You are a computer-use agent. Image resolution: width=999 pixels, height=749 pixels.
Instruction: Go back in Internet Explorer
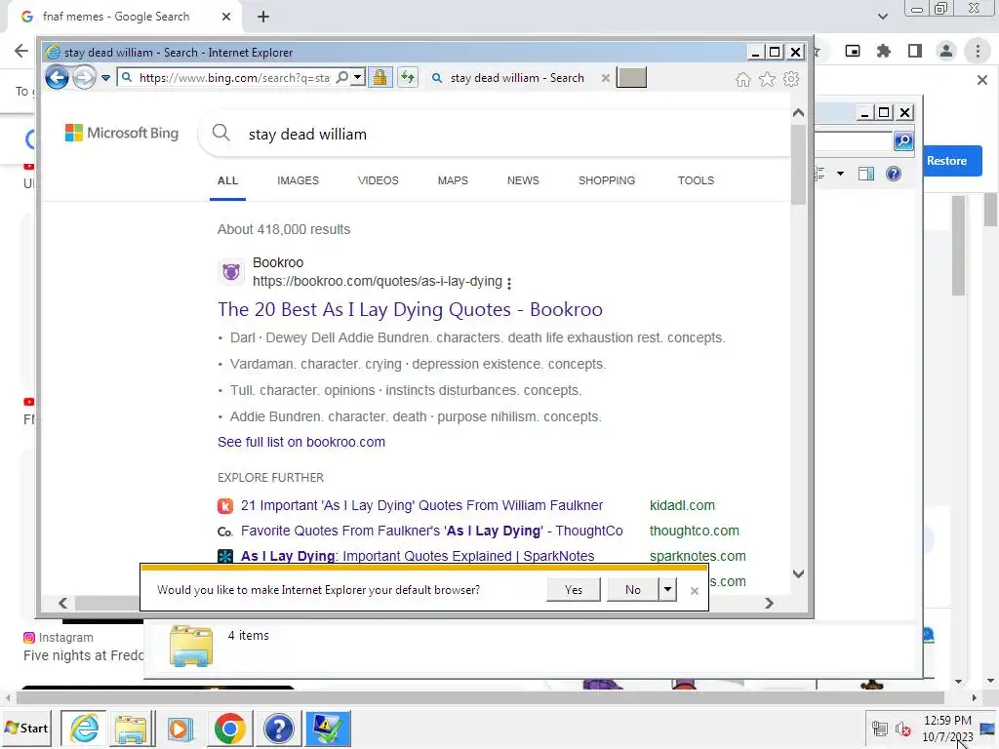tap(57, 78)
